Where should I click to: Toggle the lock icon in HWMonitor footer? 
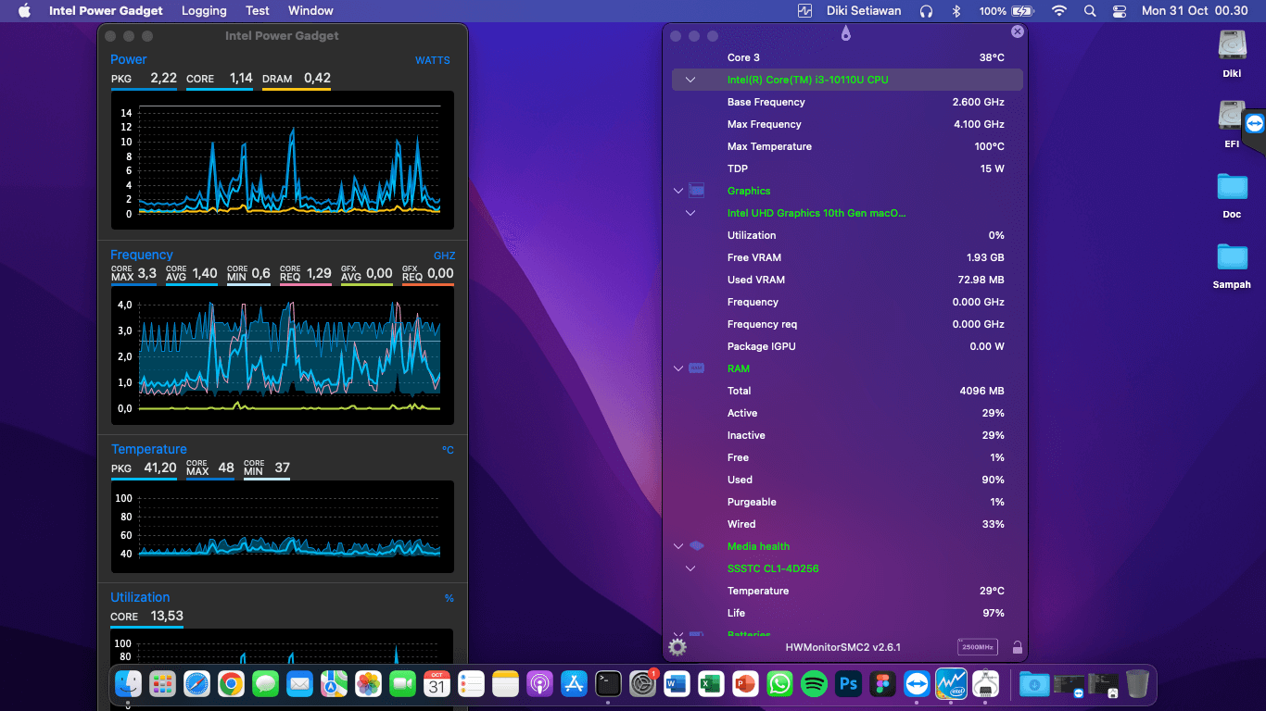pyautogui.click(x=1017, y=647)
